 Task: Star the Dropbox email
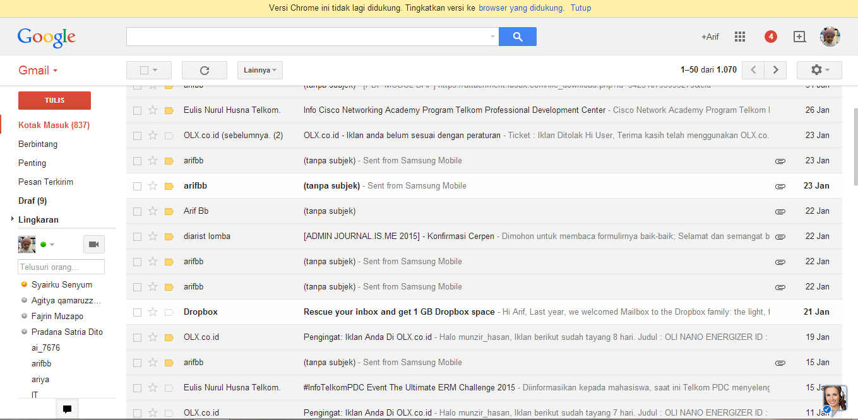pyautogui.click(x=152, y=312)
